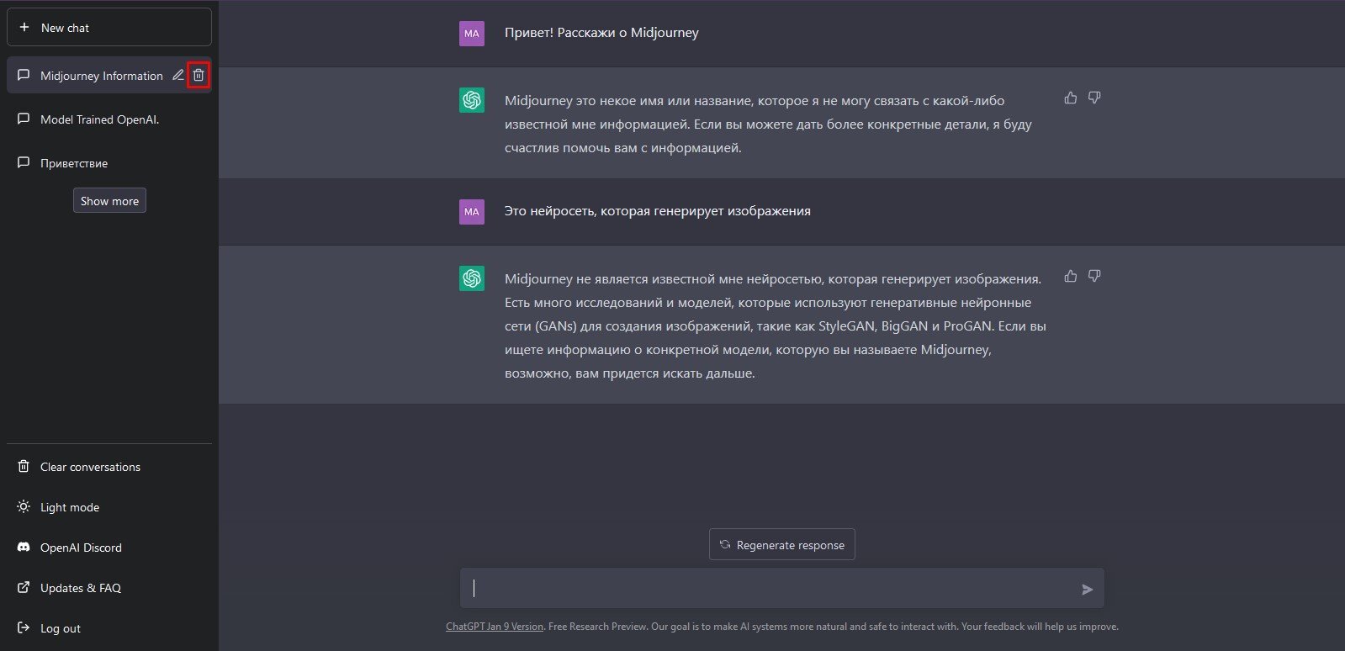Click the sun icon for Light mode
The image size is (1345, 651).
click(24, 506)
